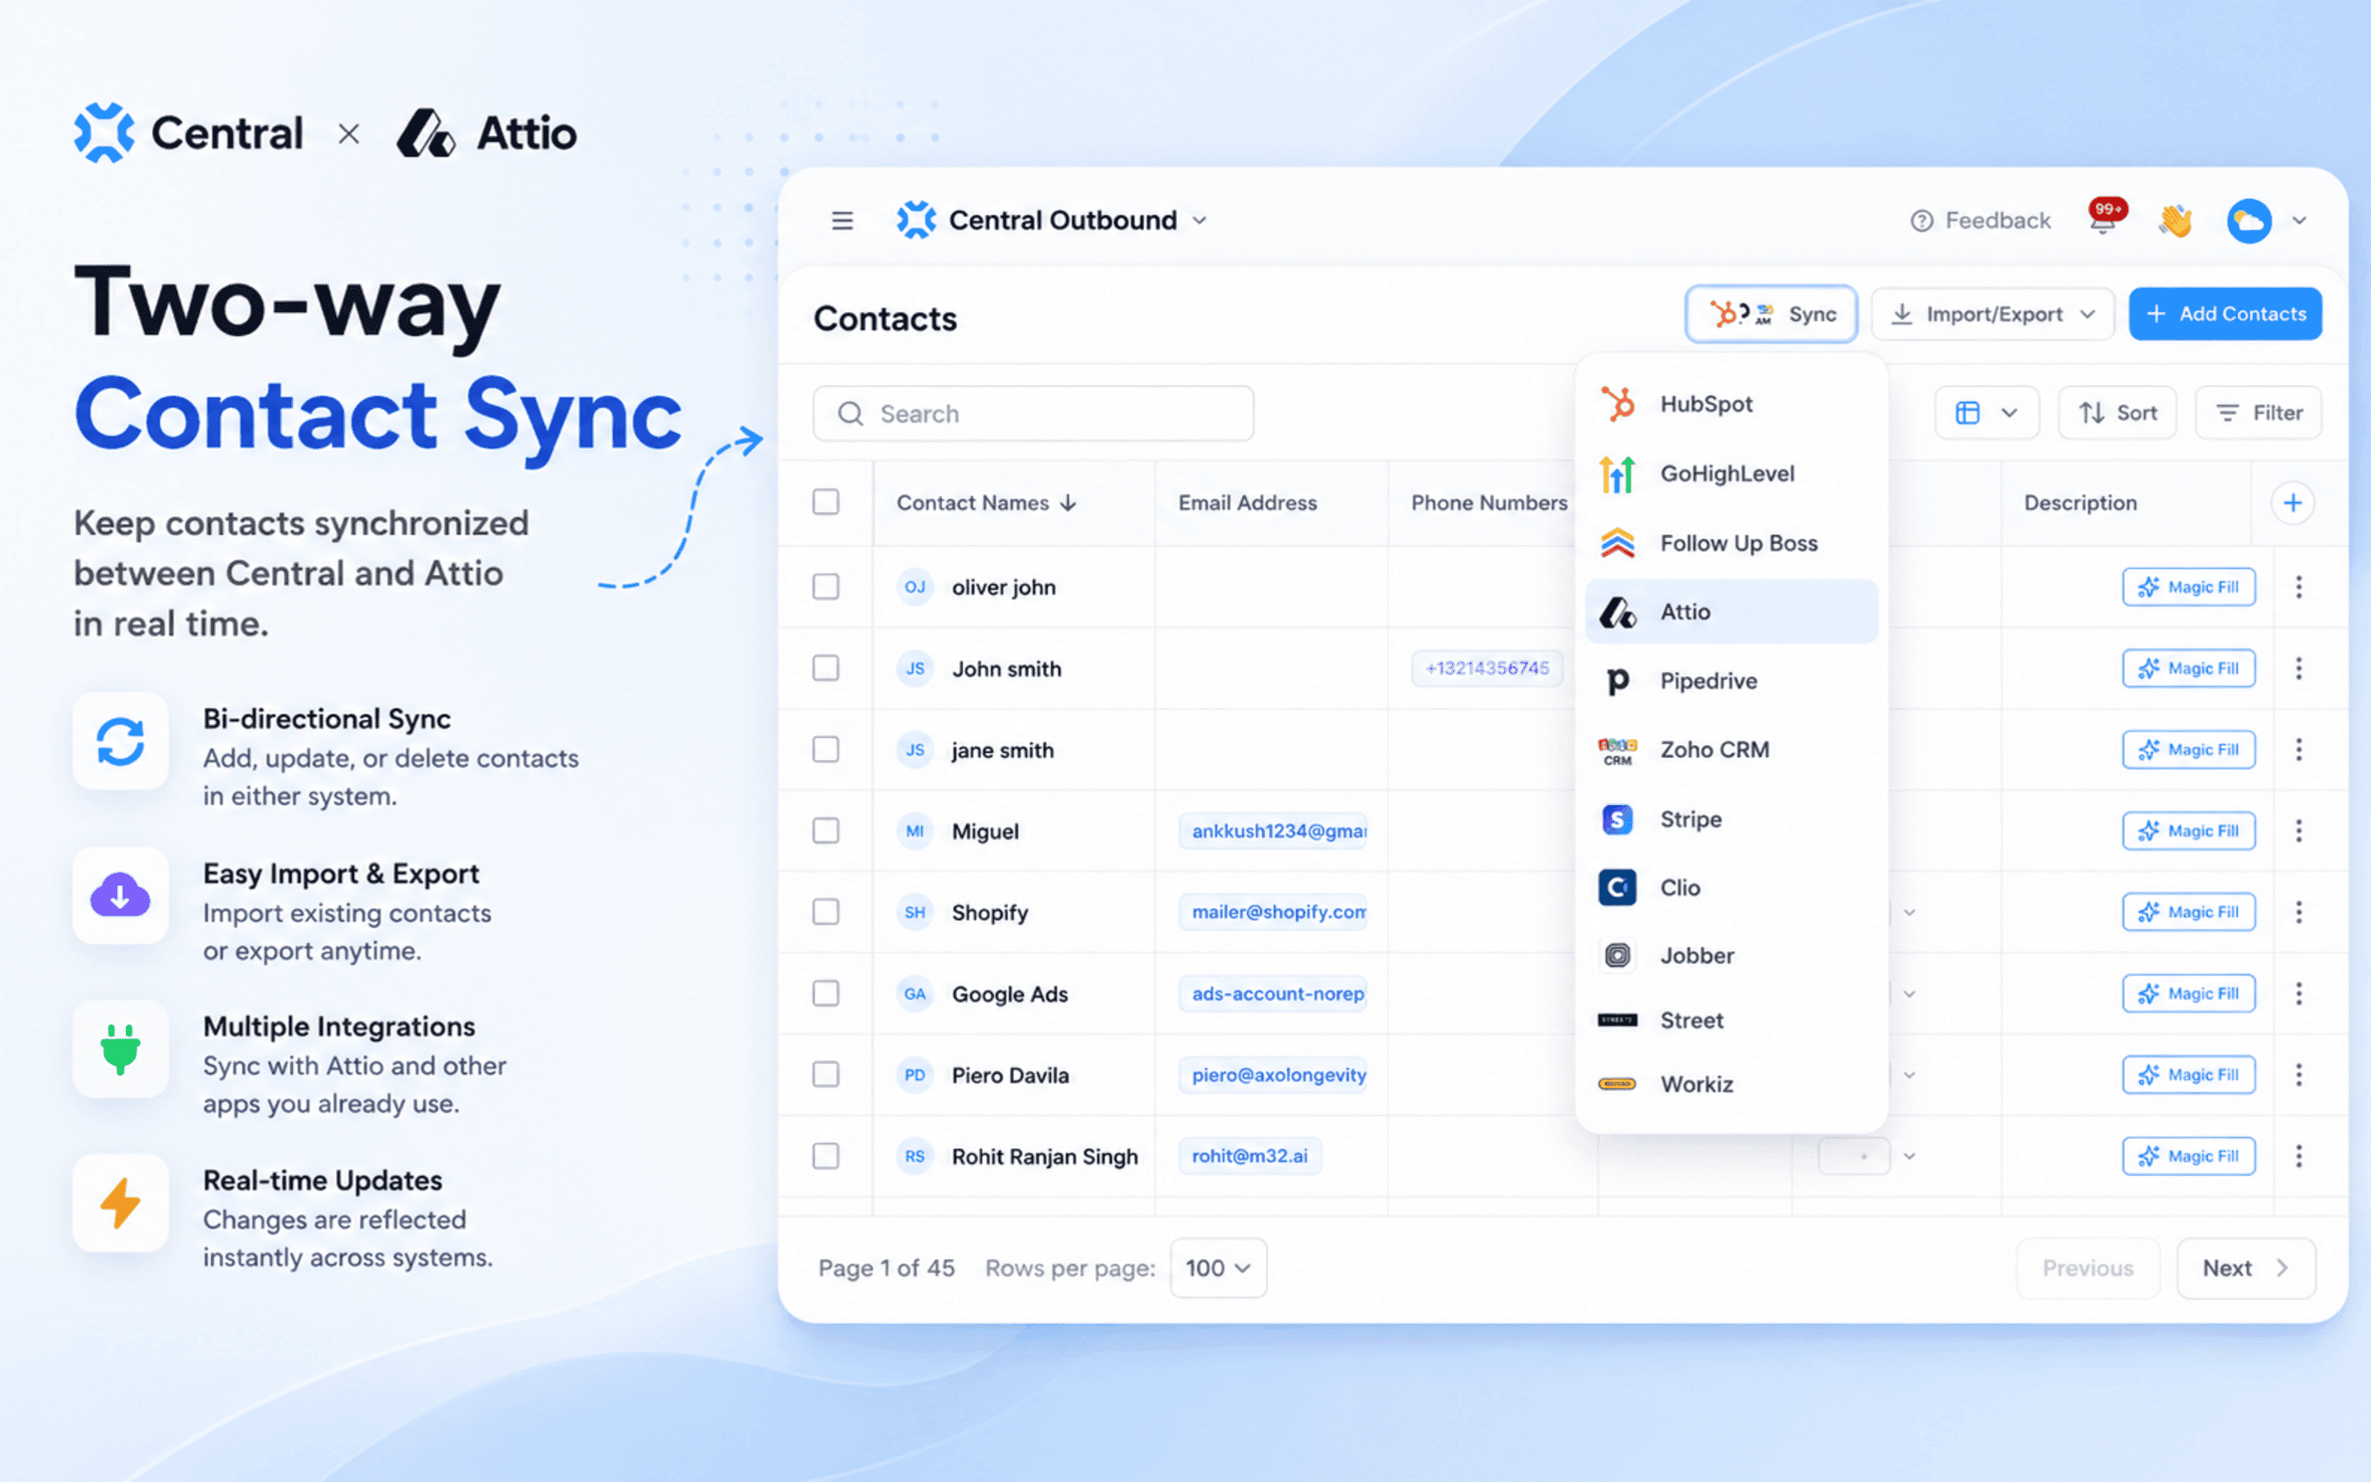Screen dimensions: 2371x1482
Task: Open row options for oliver john
Action: [x=2299, y=587]
